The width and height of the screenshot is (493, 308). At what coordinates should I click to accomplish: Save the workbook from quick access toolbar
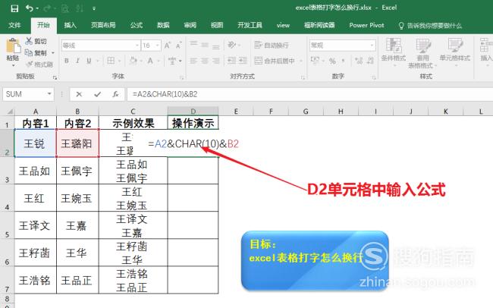coord(14,8)
